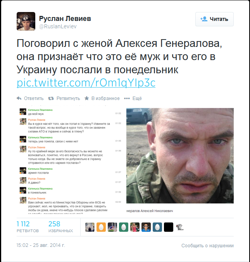Expand the Ещё three-dots menu
This screenshot has width=250, height=262.
127,98
